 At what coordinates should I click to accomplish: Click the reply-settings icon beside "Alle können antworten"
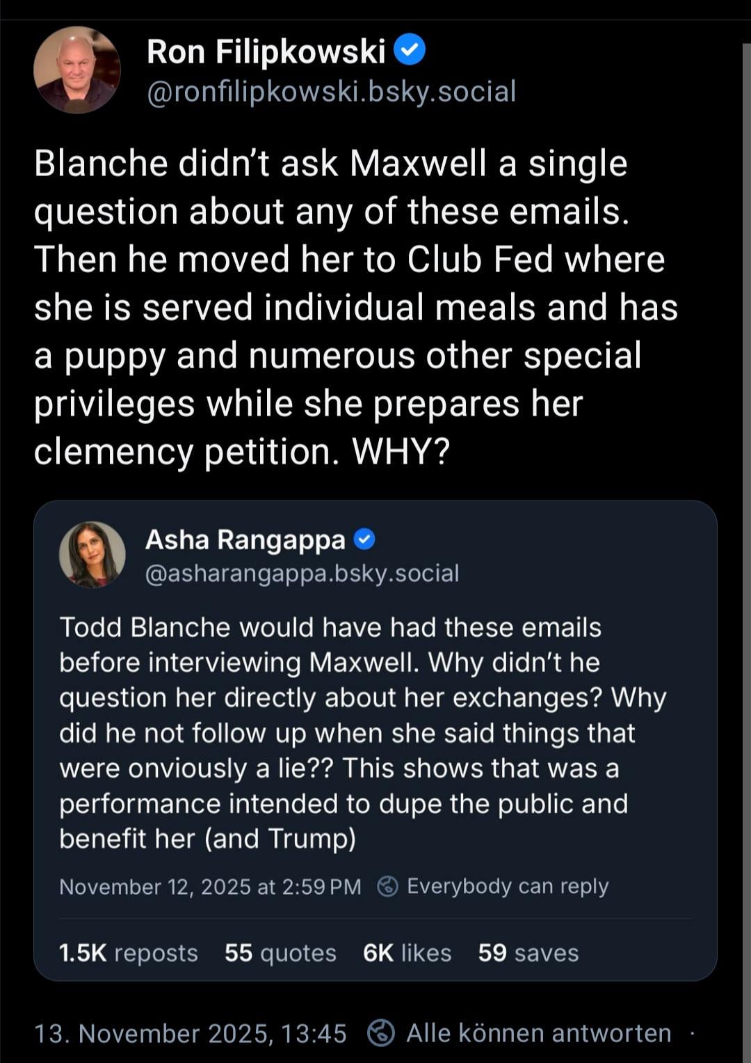[x=380, y=1033]
